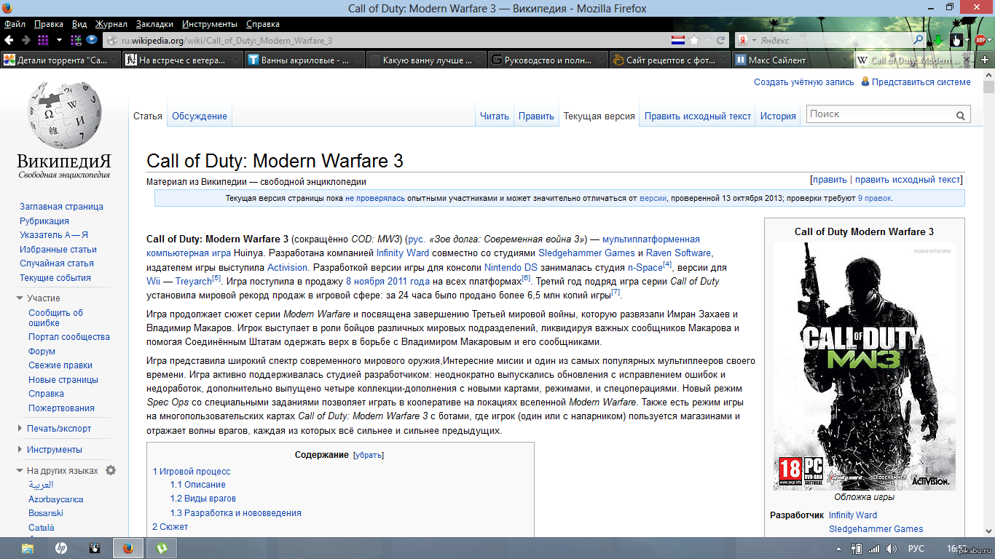This screenshot has height=559, width=995.
Task: Launch uTorrent from the taskbar
Action: (x=162, y=547)
